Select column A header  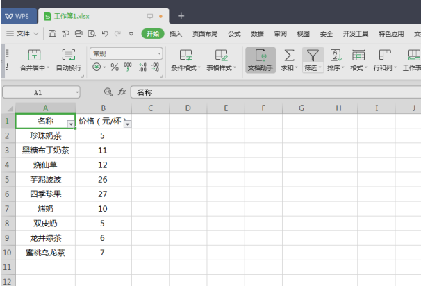pyautogui.click(x=45, y=108)
